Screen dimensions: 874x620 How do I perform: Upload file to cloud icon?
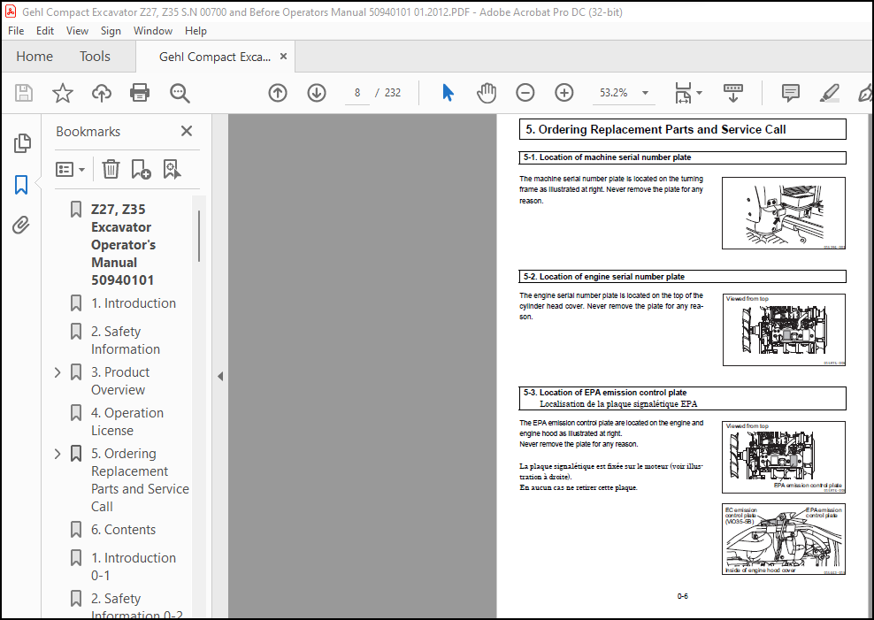(102, 93)
